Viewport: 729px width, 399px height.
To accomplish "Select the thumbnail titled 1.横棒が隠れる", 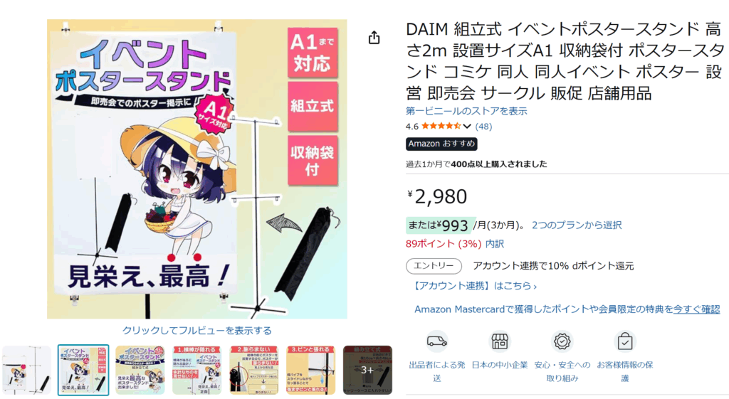I will click(196, 371).
